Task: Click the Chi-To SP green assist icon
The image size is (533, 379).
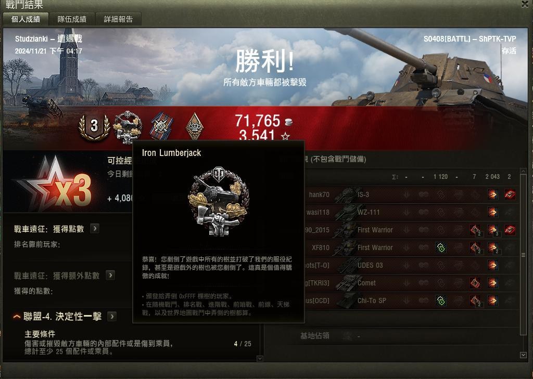Action: (x=441, y=300)
